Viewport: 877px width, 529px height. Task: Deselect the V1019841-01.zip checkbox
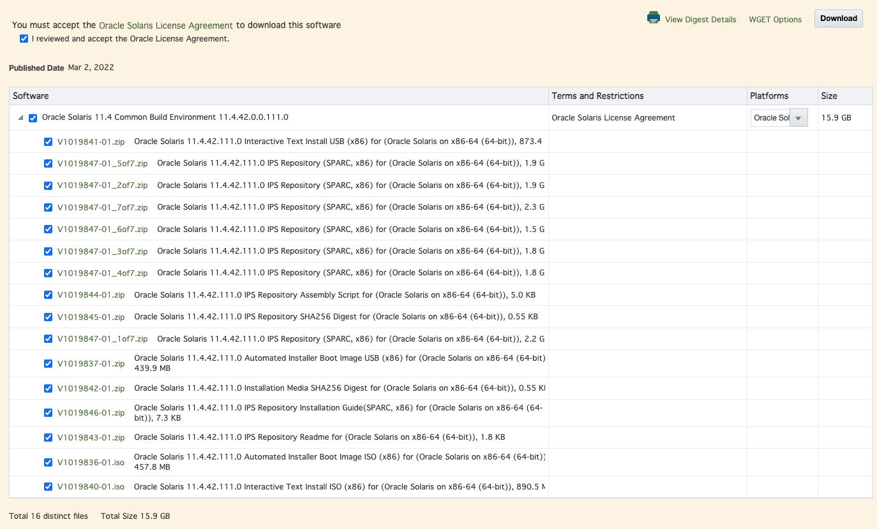pos(48,141)
